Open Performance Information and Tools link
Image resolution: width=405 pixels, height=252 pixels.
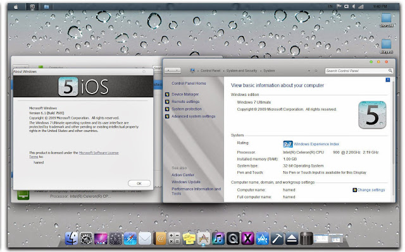tap(196, 191)
